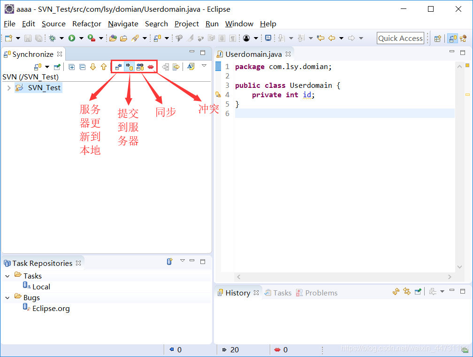The width and height of the screenshot is (473, 357).
Task: Select the Eclipse.org bug repository
Action: click(51, 308)
